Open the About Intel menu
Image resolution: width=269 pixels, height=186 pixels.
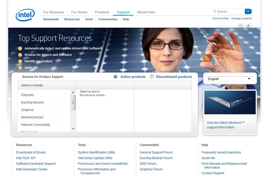click(x=146, y=12)
